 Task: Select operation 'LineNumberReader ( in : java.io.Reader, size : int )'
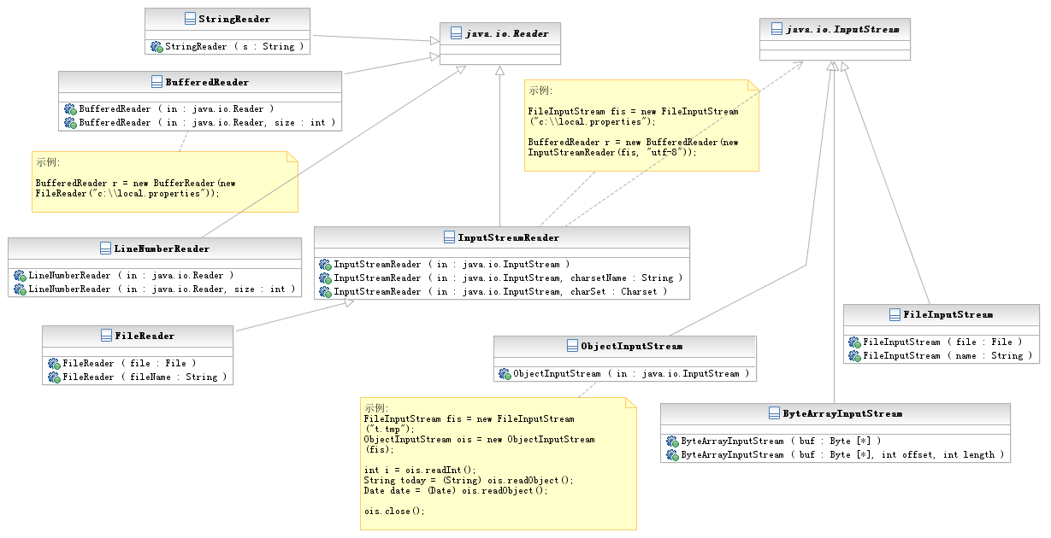[x=162, y=289]
